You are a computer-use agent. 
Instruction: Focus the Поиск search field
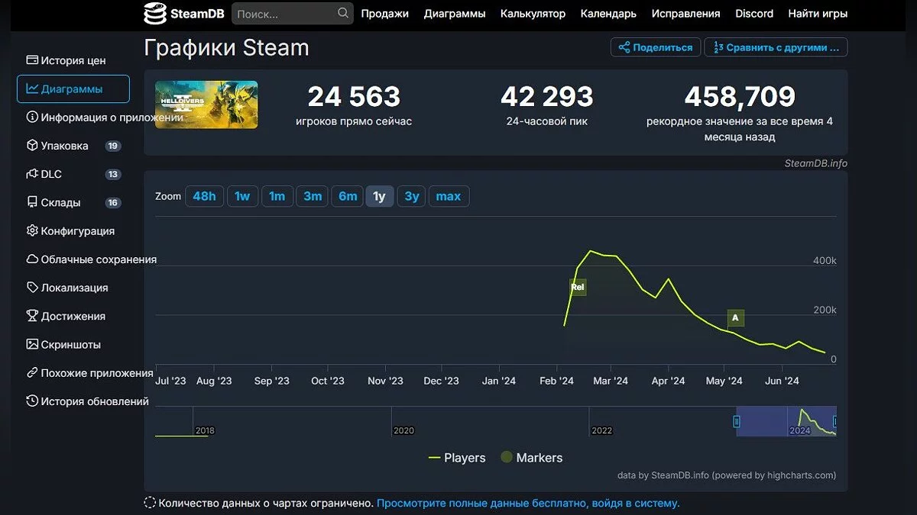coord(293,13)
